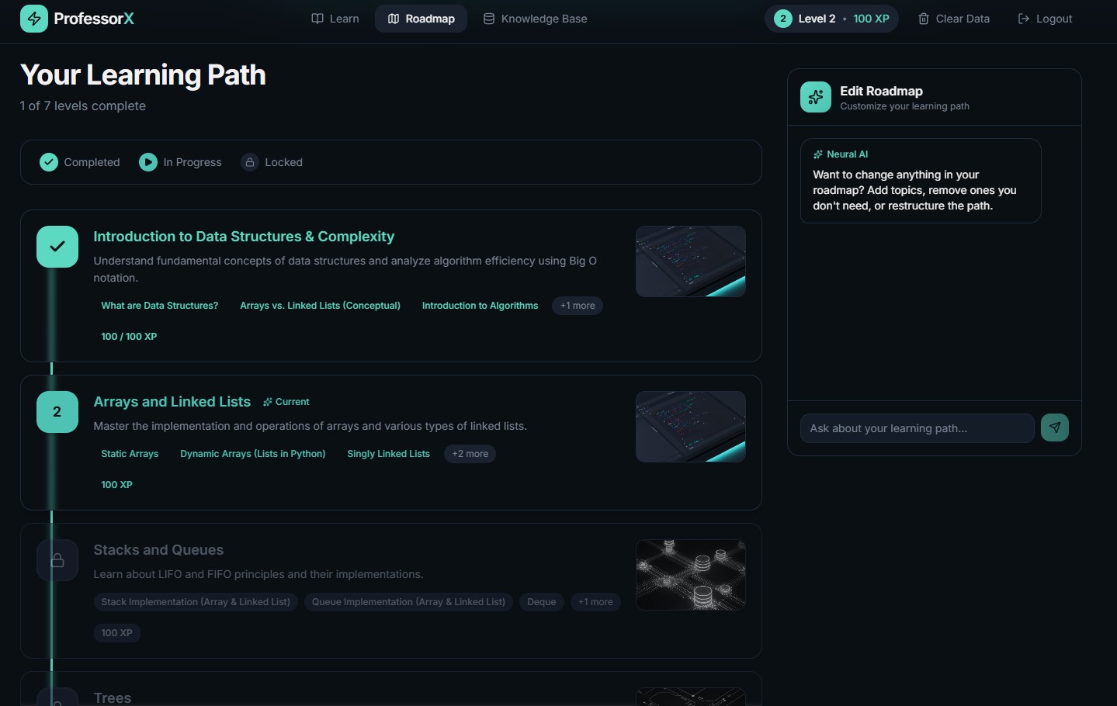This screenshot has width=1117, height=706.
Task: Click the 100 / 100 XP label
Action: (129, 337)
